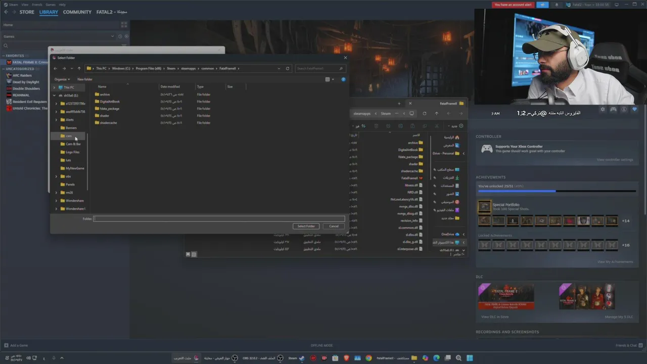Viewport: 647px width, 364px height.
Task: Expand the rm26 folder tree node
Action: point(56,193)
